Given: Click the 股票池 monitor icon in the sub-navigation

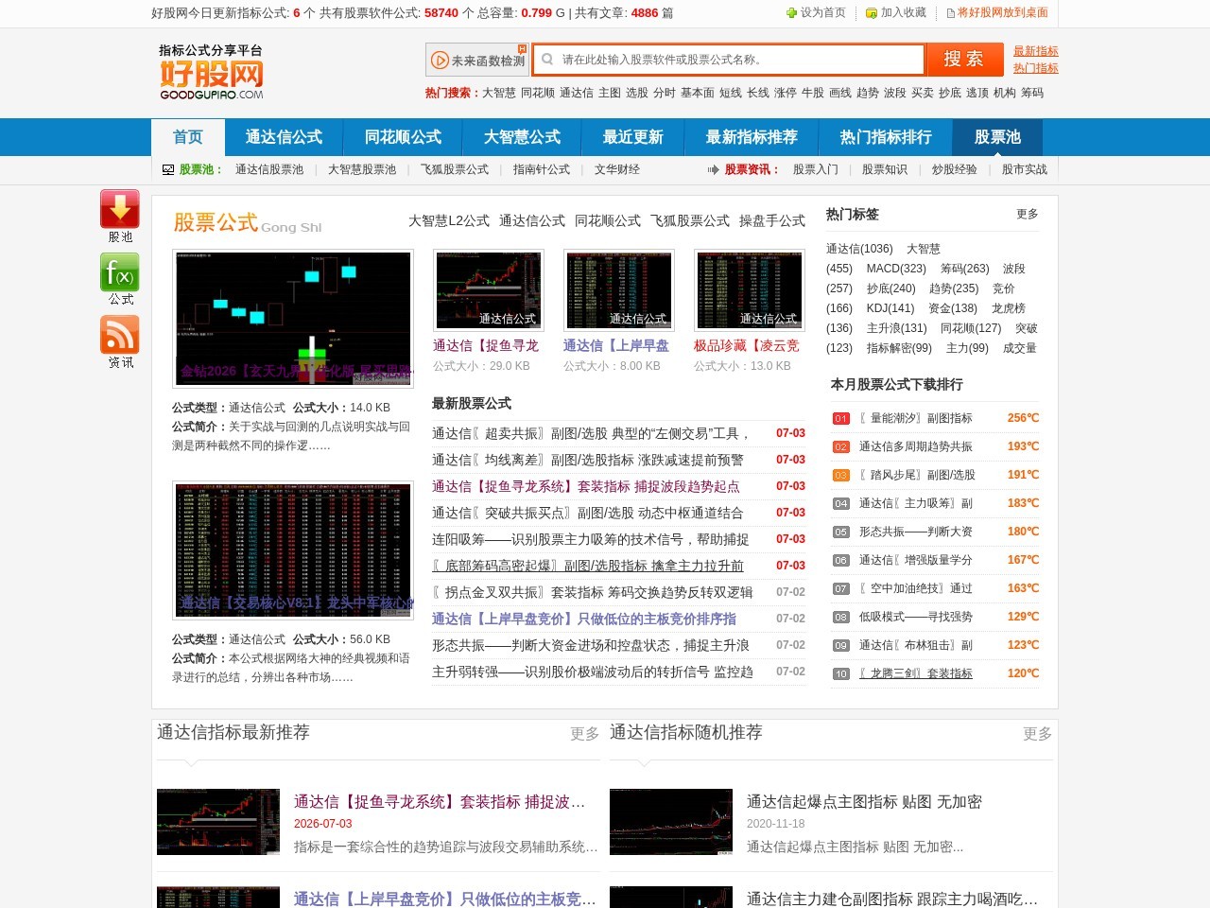Looking at the screenshot, I should point(168,170).
